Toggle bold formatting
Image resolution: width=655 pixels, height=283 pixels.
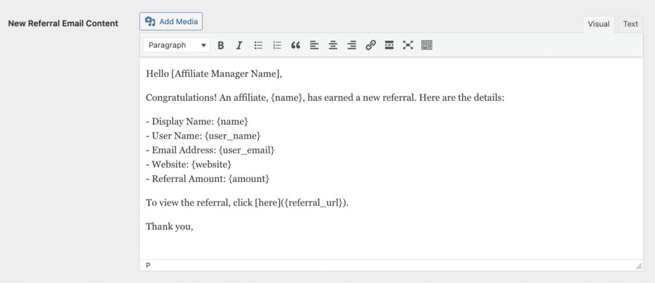(221, 45)
